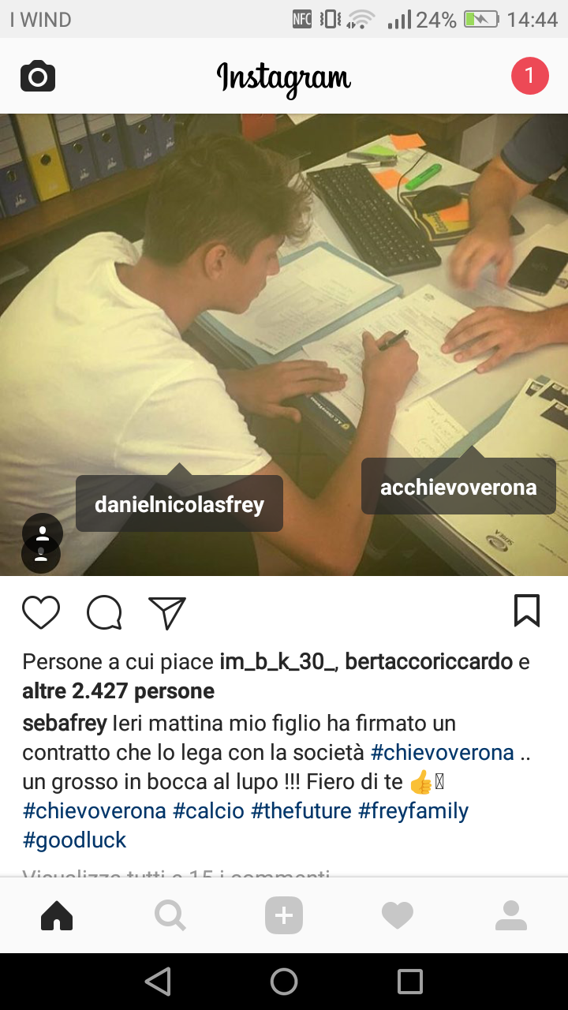Viewport: 568px width, 1010px height.
Task: Open activity heart tab in bottom bar
Action: coord(398,916)
